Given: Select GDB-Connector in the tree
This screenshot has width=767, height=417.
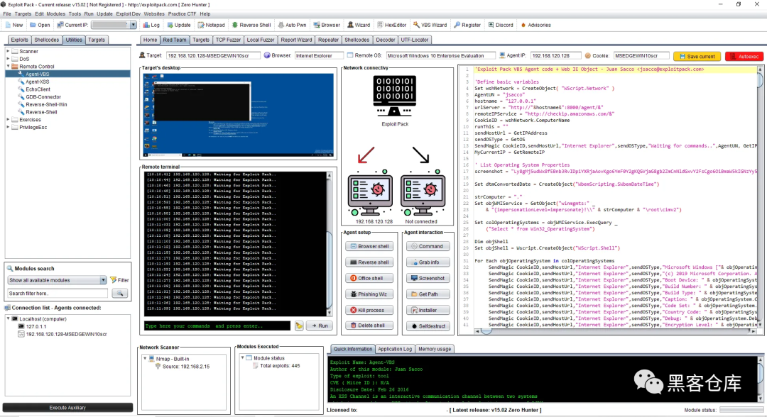Looking at the screenshot, I should [x=43, y=96].
